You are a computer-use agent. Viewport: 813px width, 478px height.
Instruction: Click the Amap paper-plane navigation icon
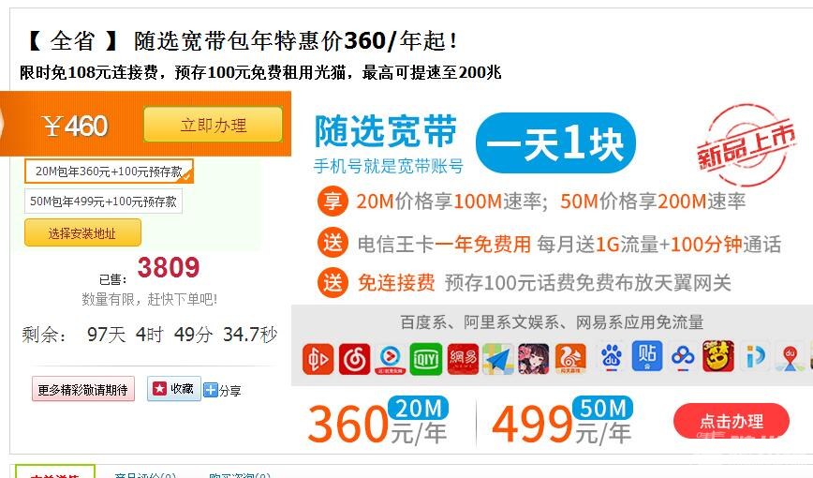point(498,359)
